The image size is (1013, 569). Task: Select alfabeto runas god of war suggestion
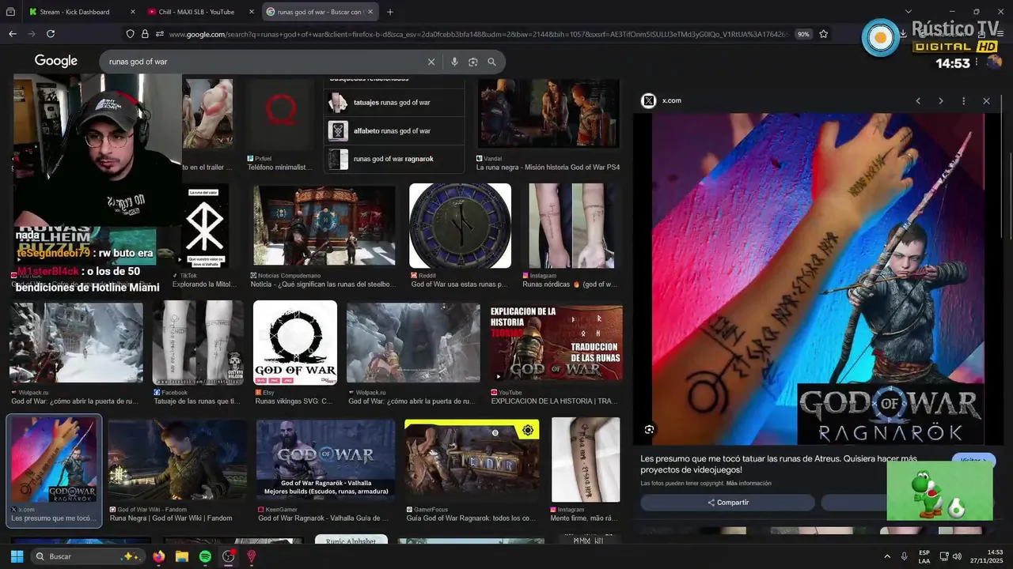coord(394,131)
